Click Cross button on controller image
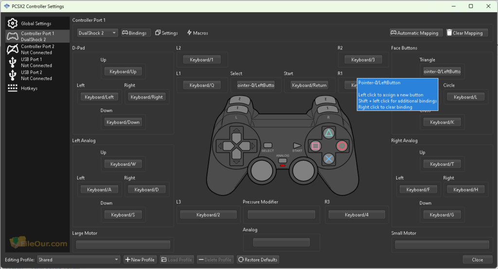This screenshot has width=498, height=269. point(329,159)
